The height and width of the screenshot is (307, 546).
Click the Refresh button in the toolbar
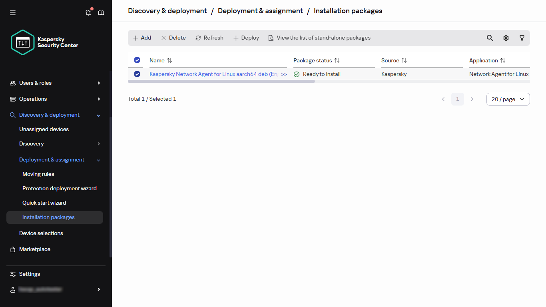(x=209, y=38)
